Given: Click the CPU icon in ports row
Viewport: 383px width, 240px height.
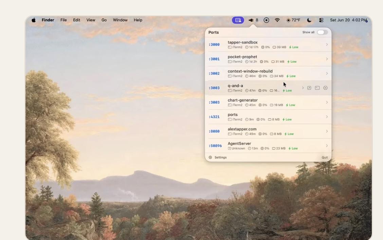Looking at the screenshot, I should click(x=258, y=119).
